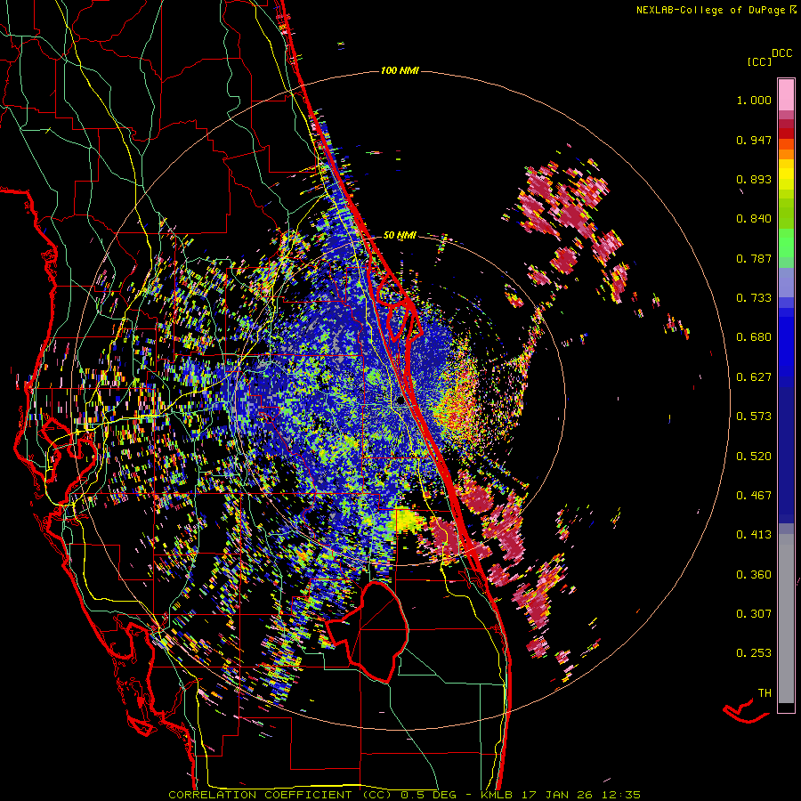Click the 0.893 colorbar value

point(754,179)
